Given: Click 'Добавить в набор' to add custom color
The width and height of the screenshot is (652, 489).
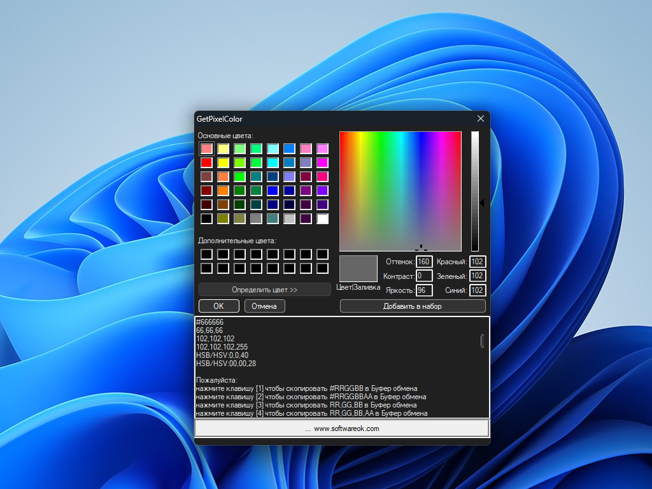Looking at the screenshot, I should click(412, 306).
